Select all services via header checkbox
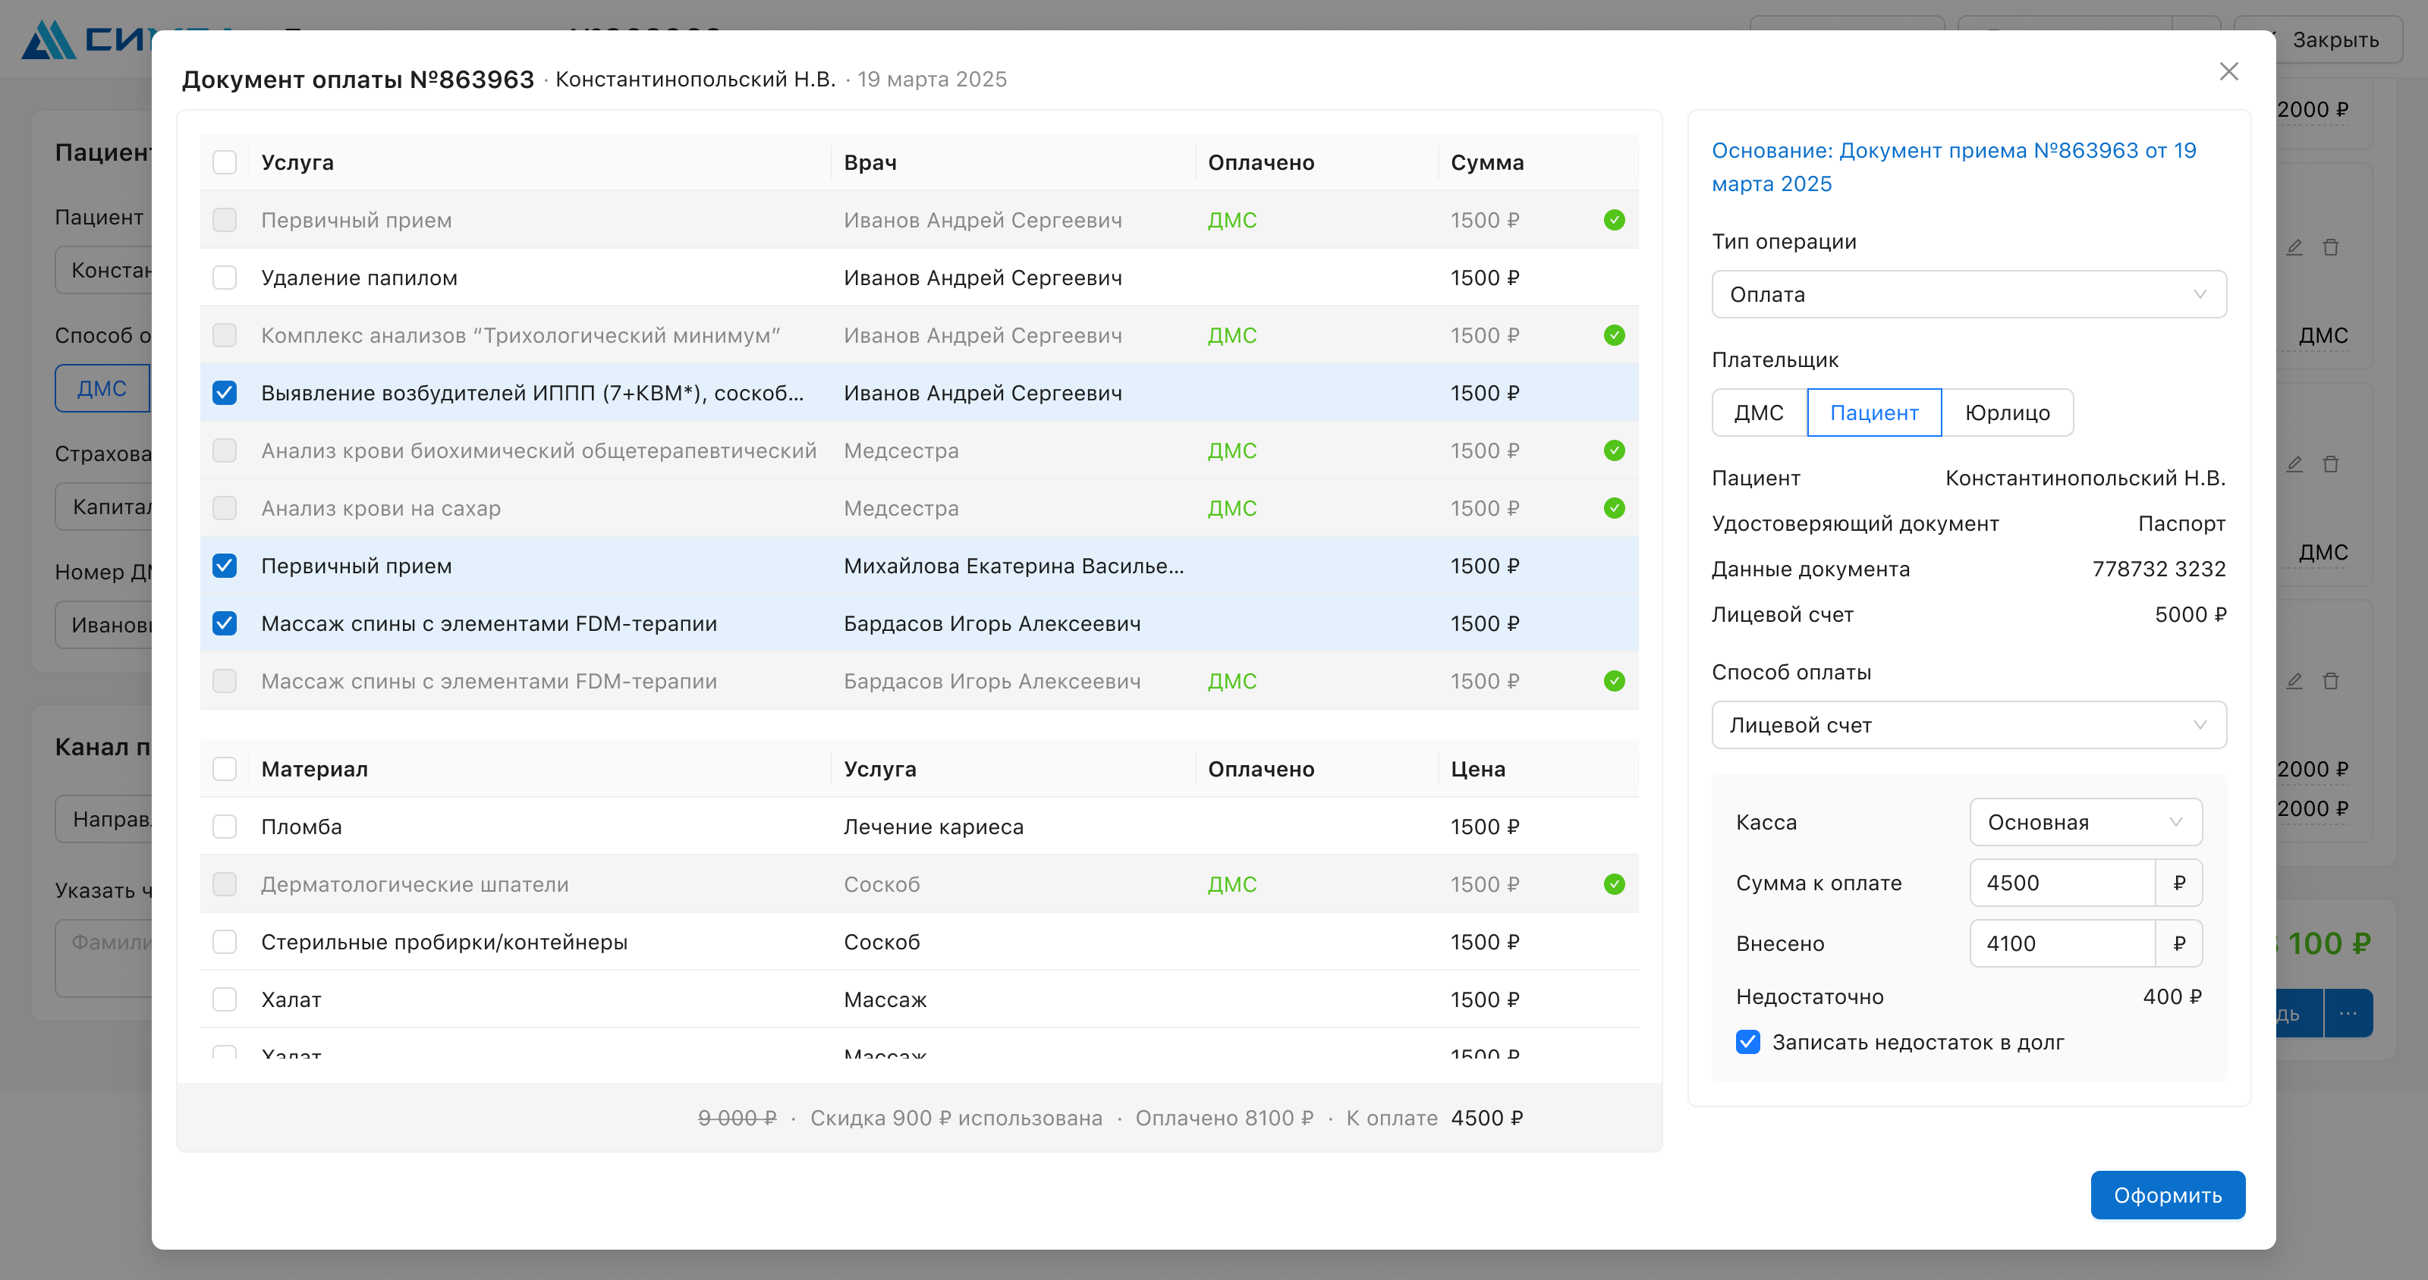 pyautogui.click(x=225, y=163)
